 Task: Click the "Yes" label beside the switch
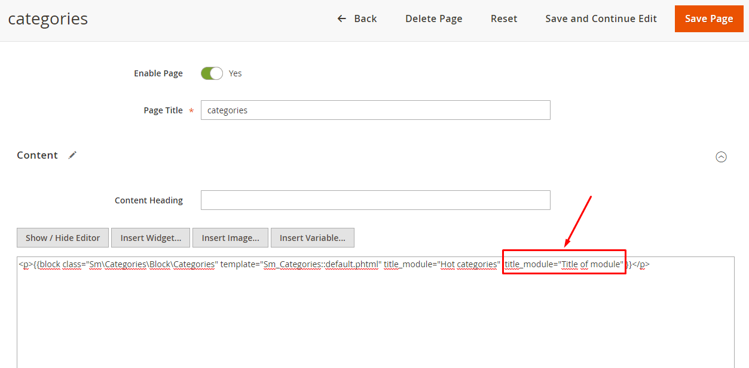click(236, 73)
